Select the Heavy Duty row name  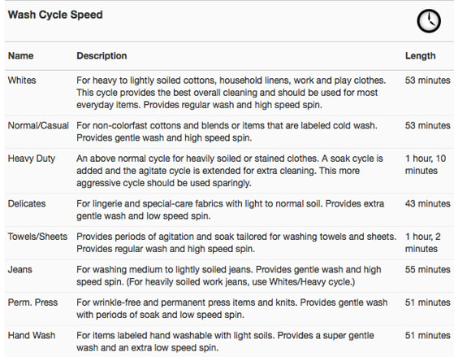(x=32, y=159)
